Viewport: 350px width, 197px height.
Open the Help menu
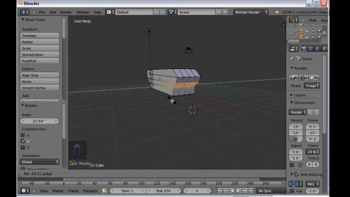coord(97,12)
